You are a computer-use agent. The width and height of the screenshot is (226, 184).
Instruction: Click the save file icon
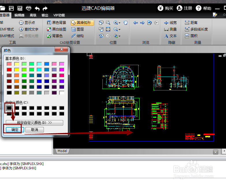[11, 8]
